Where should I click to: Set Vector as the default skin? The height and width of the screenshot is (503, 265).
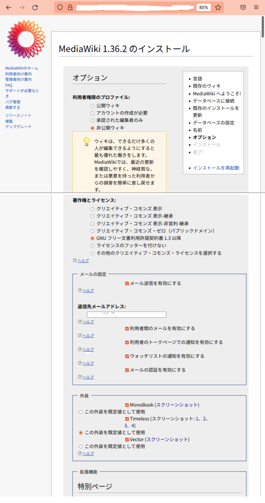[x=81, y=447]
